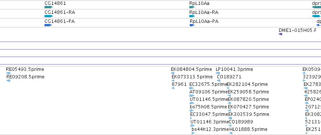Select the RpL10Aa gene arrow glyph
Screen dimensions: 321x135
[x=192, y=7]
